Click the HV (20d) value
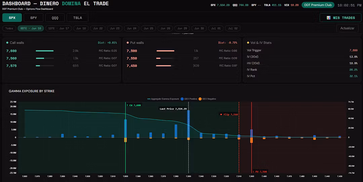 pyautogui.click(x=354, y=63)
